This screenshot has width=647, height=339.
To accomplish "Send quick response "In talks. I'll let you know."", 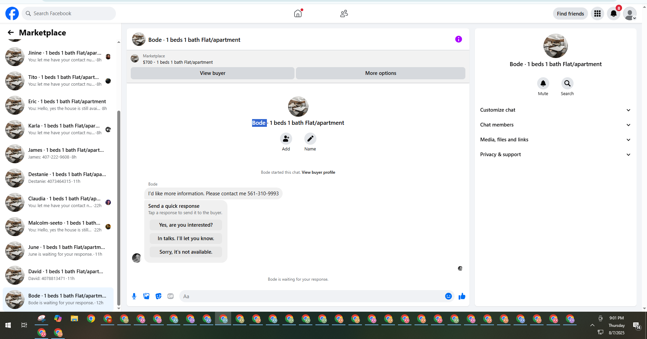I will pyautogui.click(x=186, y=238).
